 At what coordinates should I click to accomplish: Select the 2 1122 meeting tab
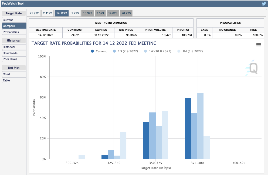(47, 13)
